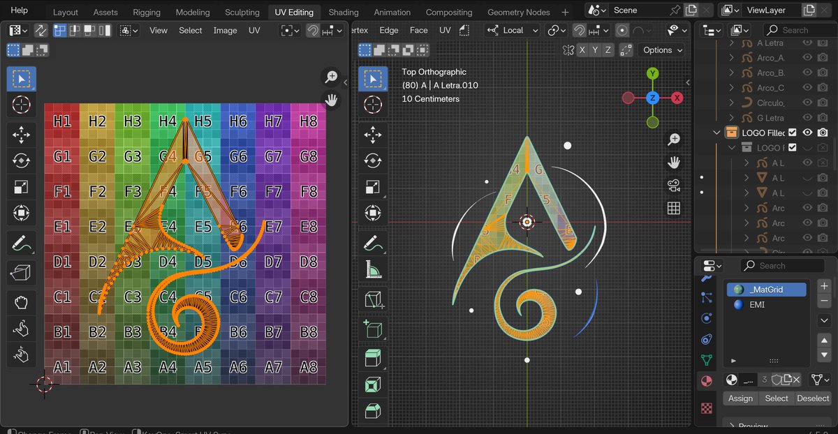The height and width of the screenshot is (434, 838).
Task: Open the Image menu in UV editor
Action: coord(225,30)
